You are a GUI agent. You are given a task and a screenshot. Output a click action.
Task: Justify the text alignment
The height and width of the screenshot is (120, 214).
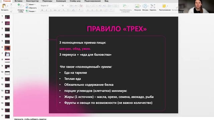point(101,10)
